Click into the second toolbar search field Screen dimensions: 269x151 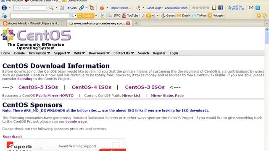click(x=40, y=16)
